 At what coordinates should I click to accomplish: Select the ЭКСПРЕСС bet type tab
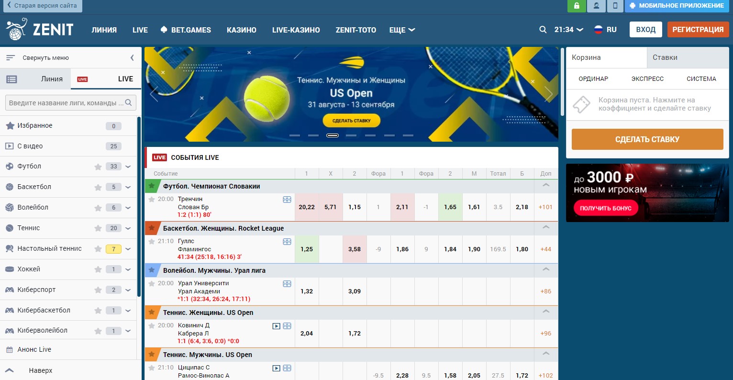click(x=647, y=79)
